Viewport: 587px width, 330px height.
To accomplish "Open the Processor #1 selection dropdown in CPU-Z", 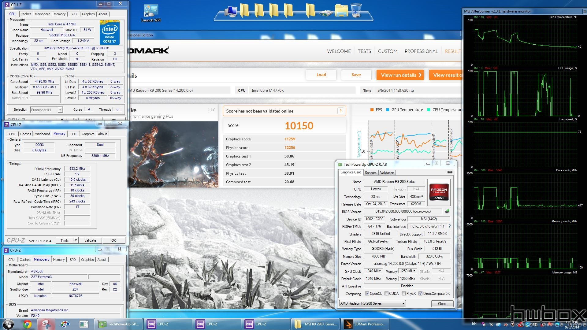I will [x=46, y=110].
